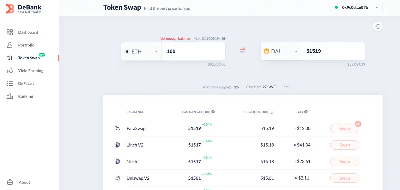Viewport: 400px width, 190px height.
Task: Click the 515.01 price value
Action: tap(267, 178)
